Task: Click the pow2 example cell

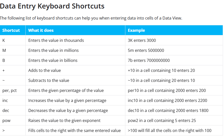Action: (x=162, y=120)
